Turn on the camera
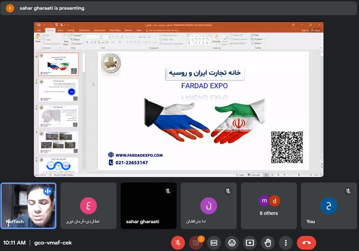 click(x=196, y=243)
